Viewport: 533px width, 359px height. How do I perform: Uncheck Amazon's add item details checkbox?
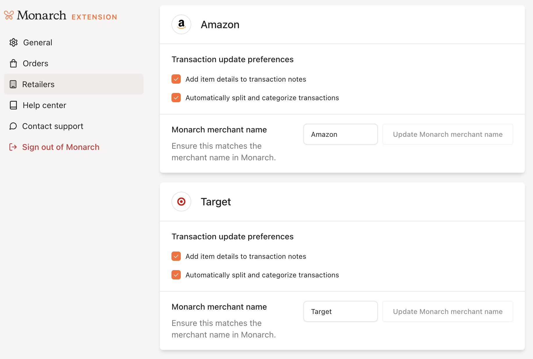pyautogui.click(x=176, y=79)
